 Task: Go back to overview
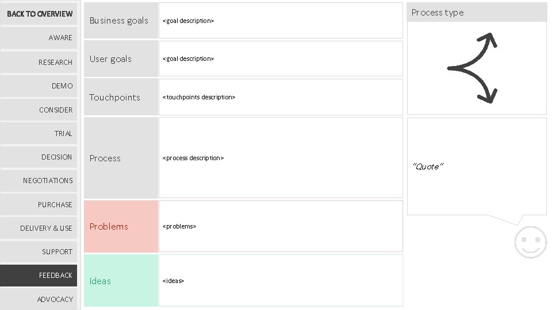pyautogui.click(x=39, y=14)
